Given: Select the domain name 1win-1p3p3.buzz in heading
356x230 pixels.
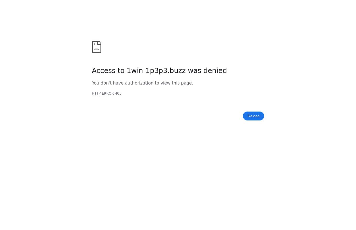Looking at the screenshot, I should click(x=156, y=71).
